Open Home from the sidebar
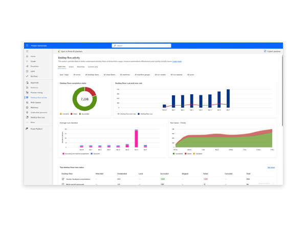The height and width of the screenshot is (228, 307). click(33, 56)
